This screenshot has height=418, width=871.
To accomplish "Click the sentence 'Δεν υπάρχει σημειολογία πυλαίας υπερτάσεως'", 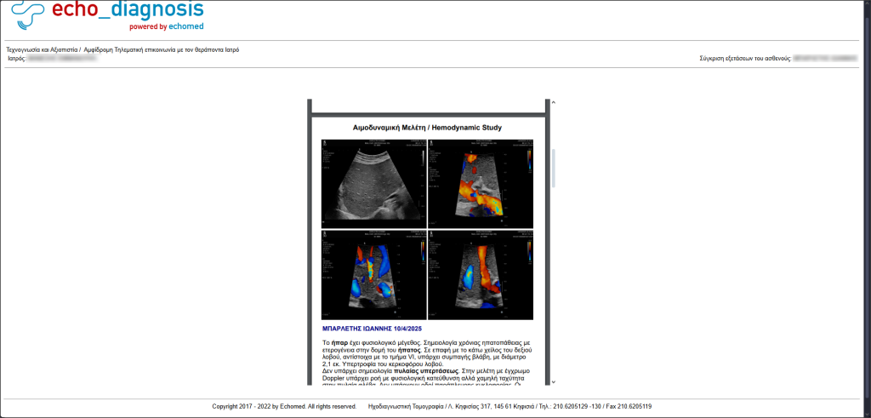I will coord(392,370).
